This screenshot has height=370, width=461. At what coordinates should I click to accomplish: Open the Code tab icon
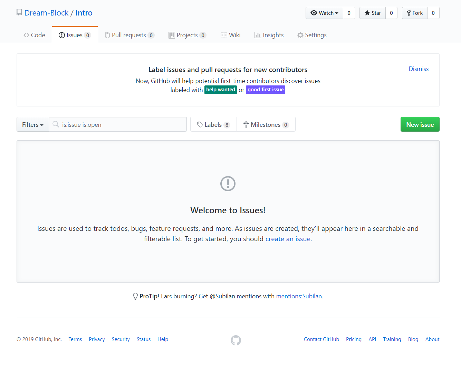26,35
